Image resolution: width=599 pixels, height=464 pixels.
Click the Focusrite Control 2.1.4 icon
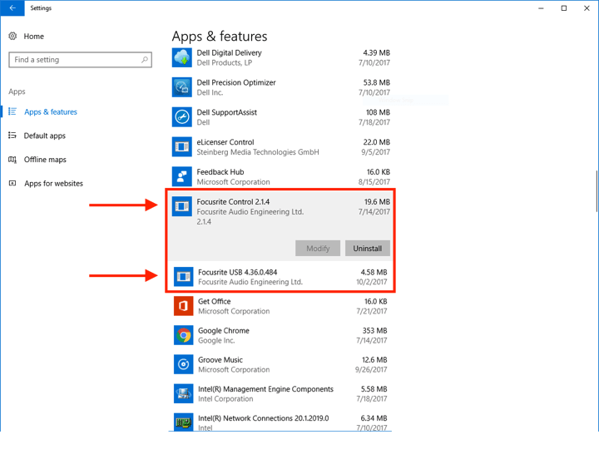182,206
